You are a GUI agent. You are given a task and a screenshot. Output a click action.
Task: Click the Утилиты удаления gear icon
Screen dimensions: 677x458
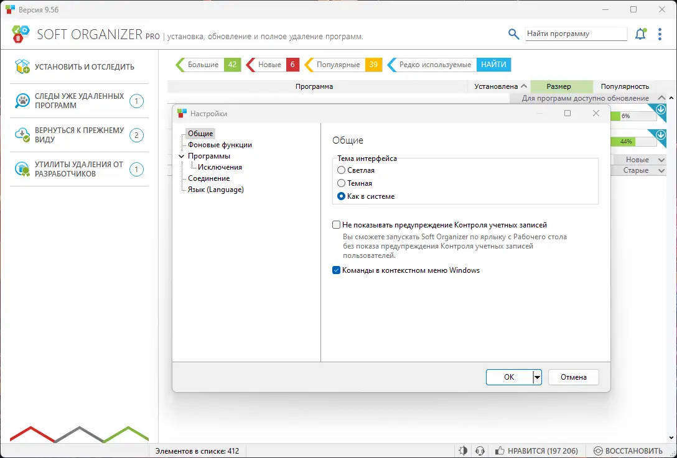tap(22, 169)
